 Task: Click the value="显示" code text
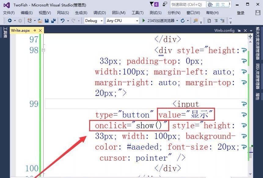click(186, 114)
